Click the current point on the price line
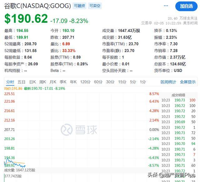 point(25,166)
